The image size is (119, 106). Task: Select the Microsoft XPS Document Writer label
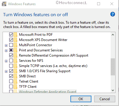point(43,40)
